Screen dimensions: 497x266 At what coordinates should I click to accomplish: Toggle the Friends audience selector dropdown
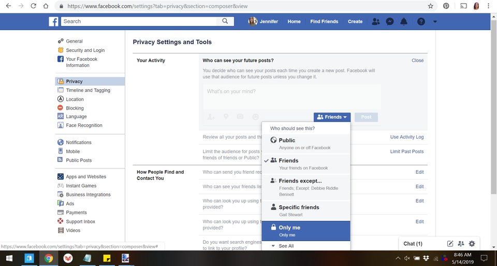332,117
